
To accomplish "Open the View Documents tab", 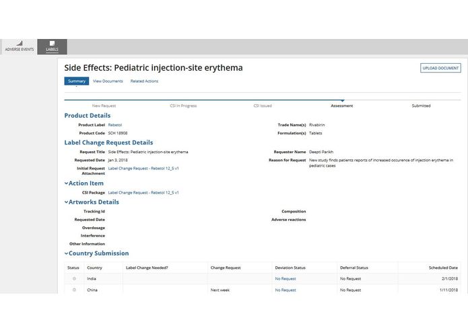I will pos(108,81).
